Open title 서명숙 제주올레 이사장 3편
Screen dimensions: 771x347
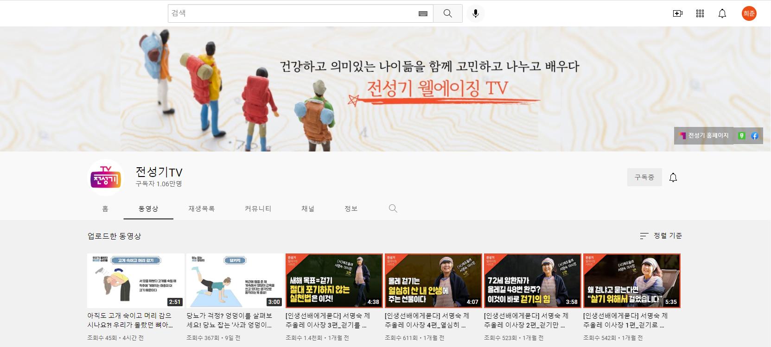point(328,320)
